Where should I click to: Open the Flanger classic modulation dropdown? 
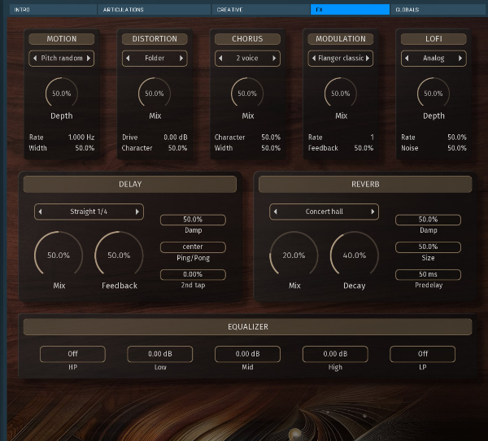coord(342,59)
